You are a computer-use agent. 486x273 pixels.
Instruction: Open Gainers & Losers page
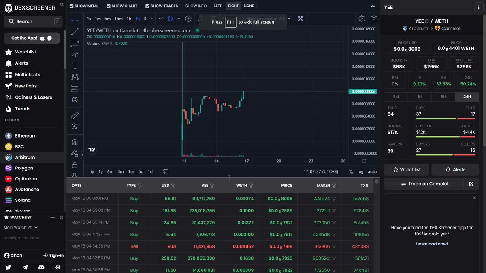point(33,97)
